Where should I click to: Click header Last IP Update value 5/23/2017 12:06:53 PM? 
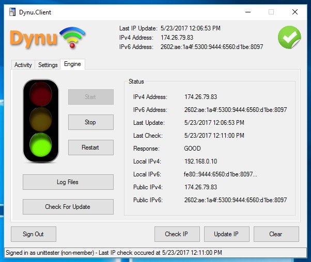pos(191,28)
